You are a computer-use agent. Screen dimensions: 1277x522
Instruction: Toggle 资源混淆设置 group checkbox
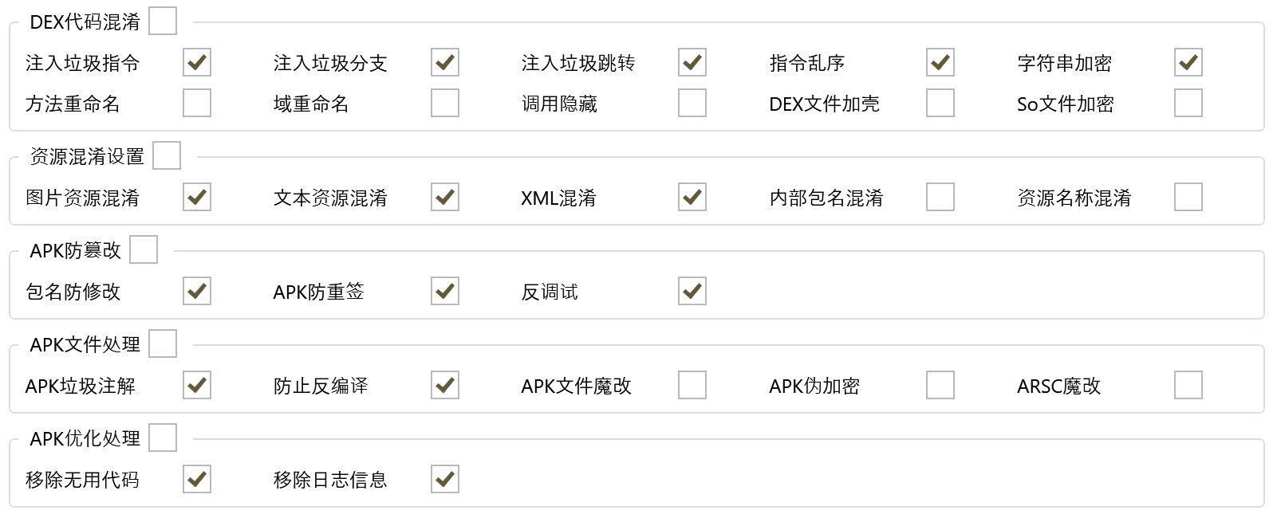(x=167, y=155)
